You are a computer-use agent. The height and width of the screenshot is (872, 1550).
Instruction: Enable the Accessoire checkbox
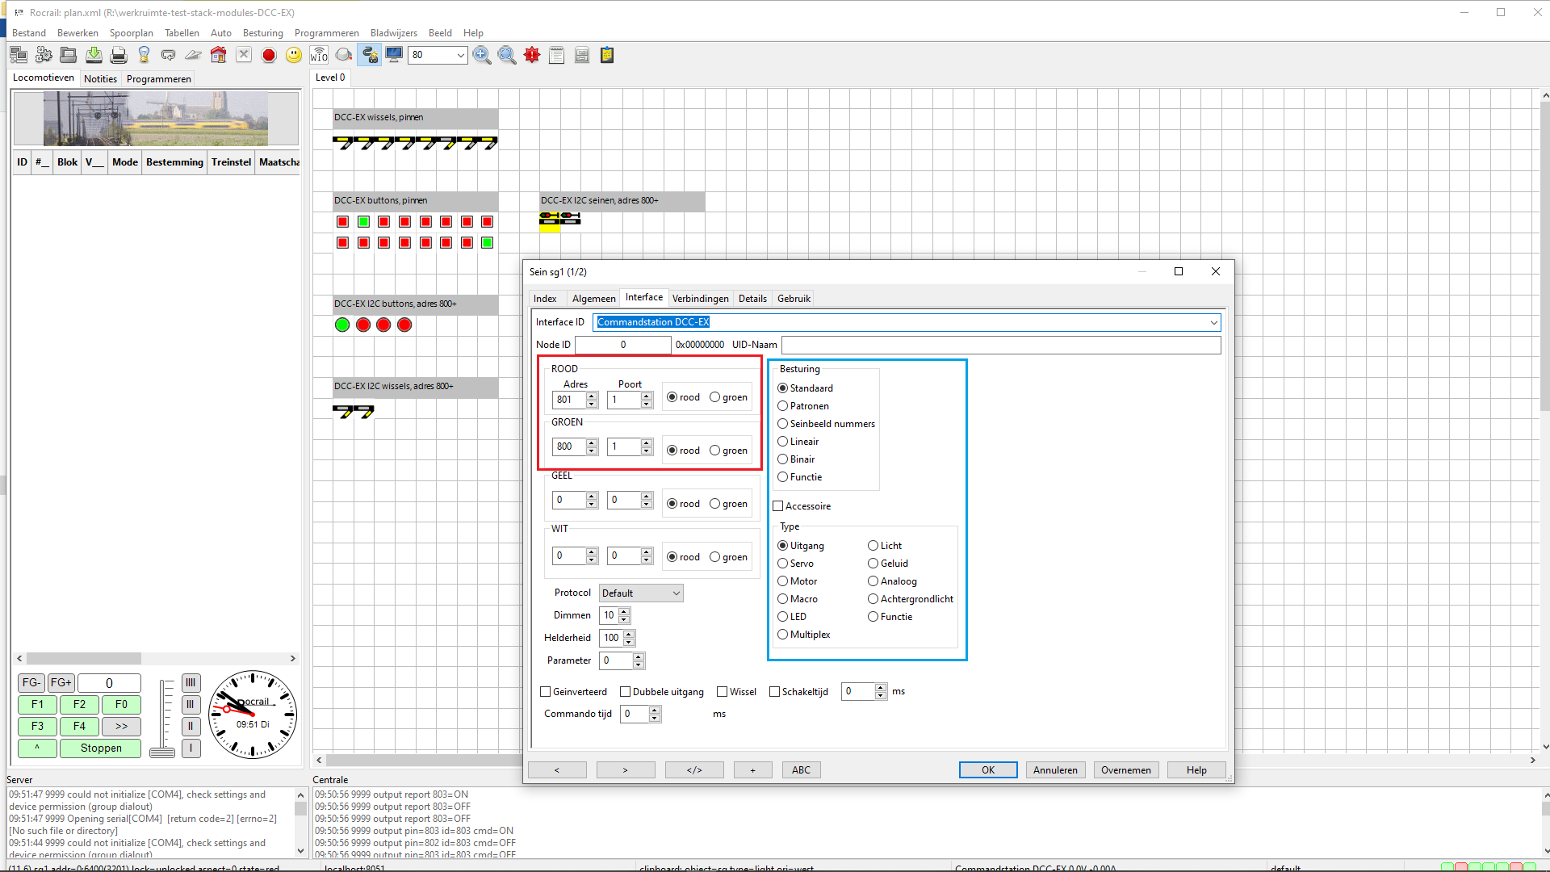click(778, 506)
